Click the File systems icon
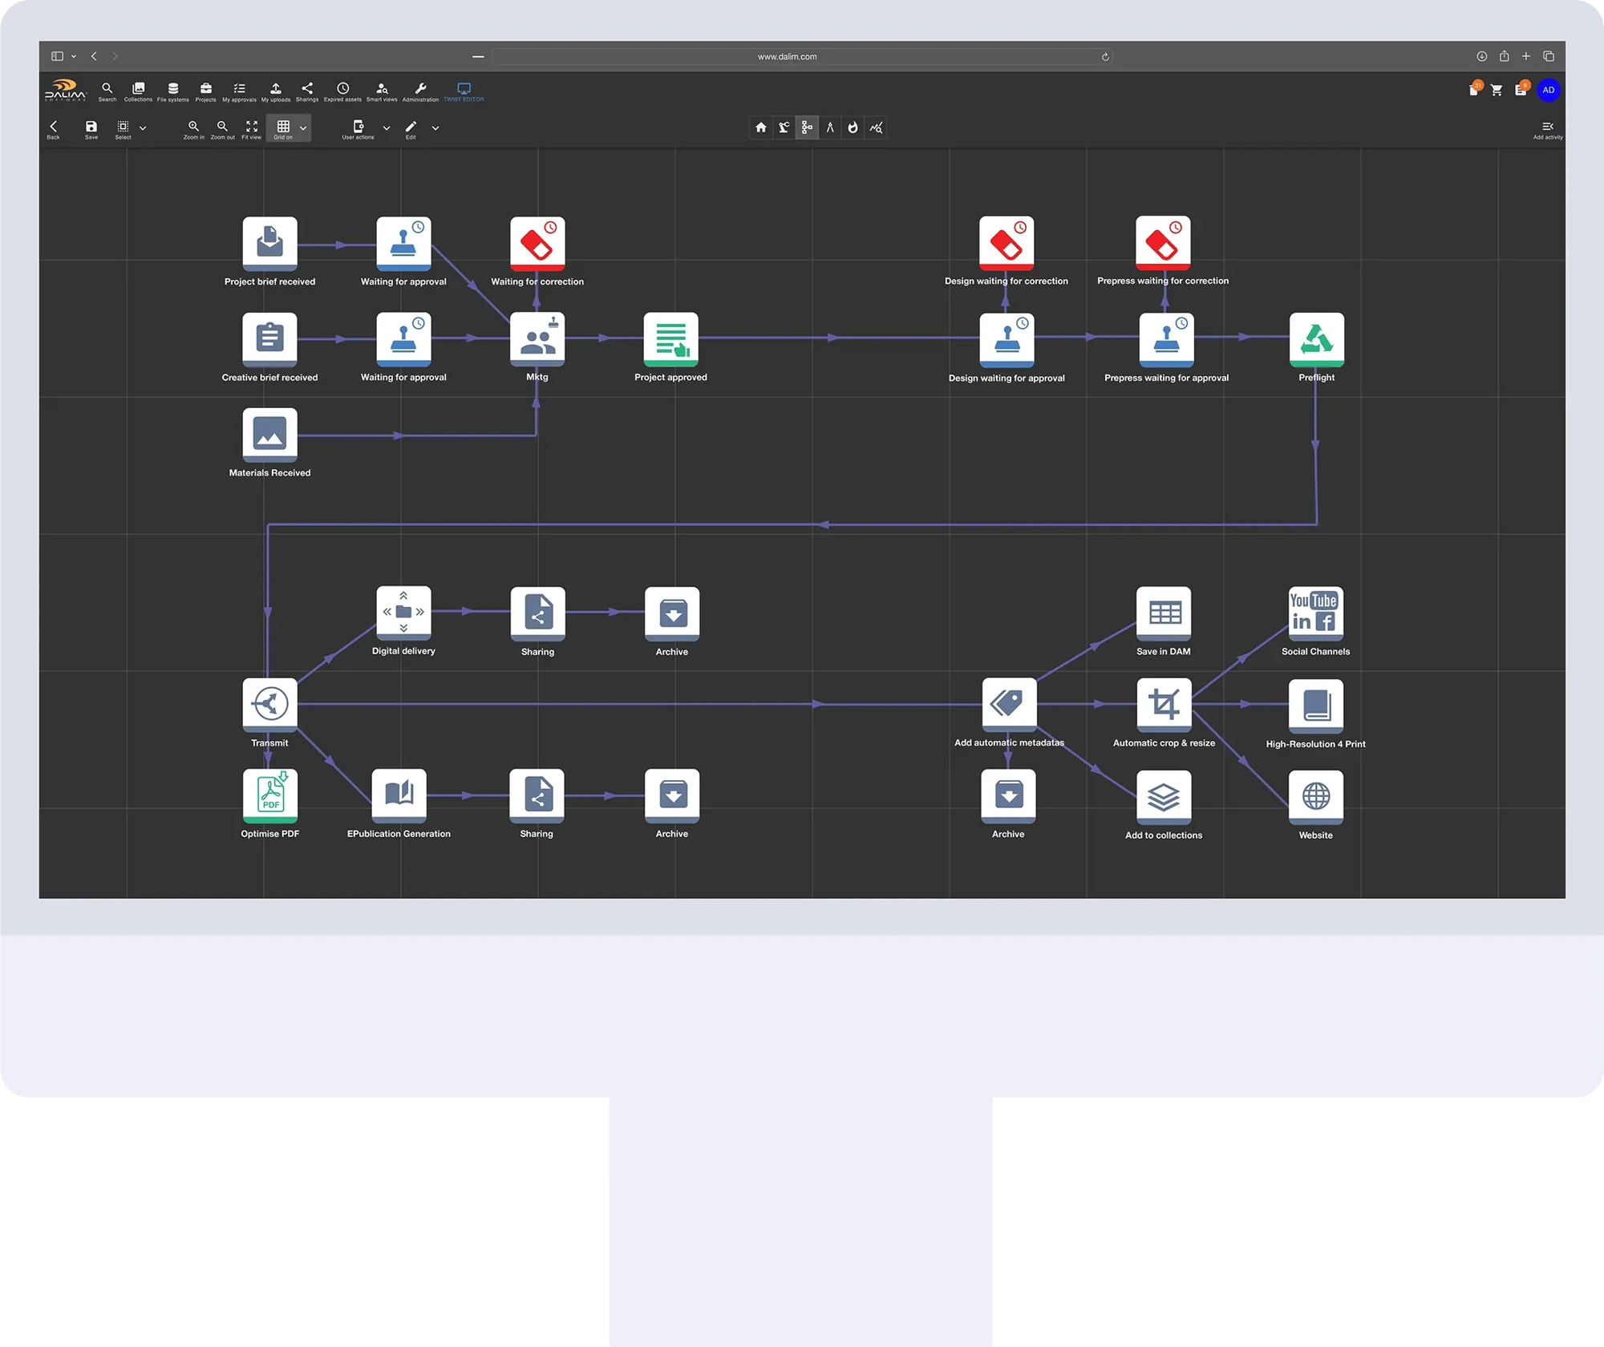The width and height of the screenshot is (1604, 1347). click(173, 88)
